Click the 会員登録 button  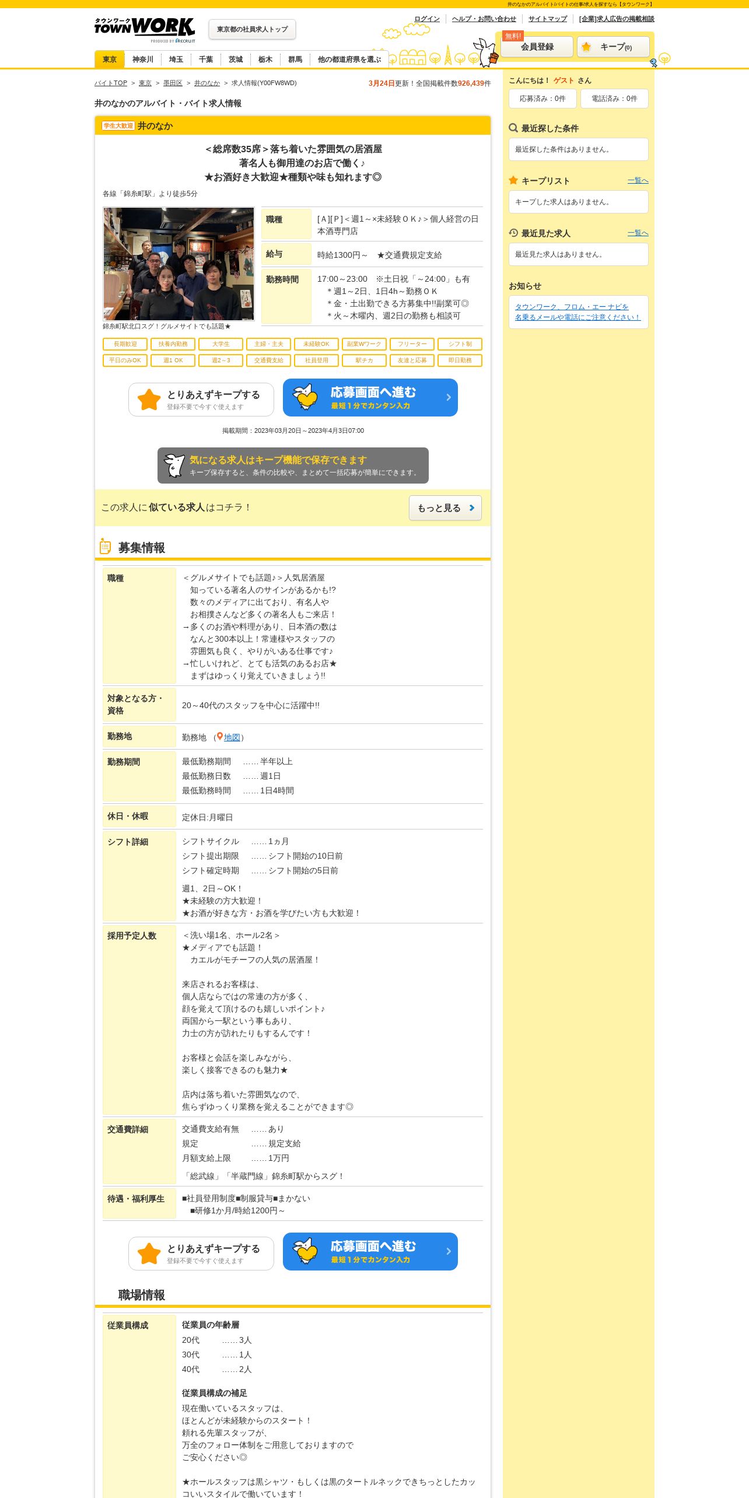(x=537, y=47)
